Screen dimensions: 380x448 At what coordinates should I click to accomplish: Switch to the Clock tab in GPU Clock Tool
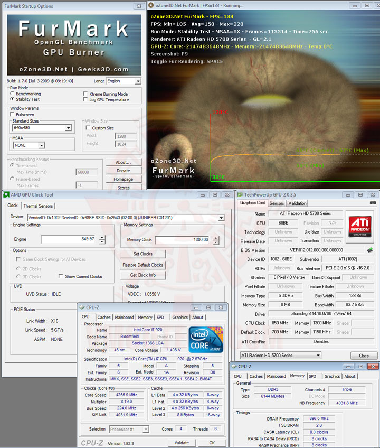(x=13, y=206)
